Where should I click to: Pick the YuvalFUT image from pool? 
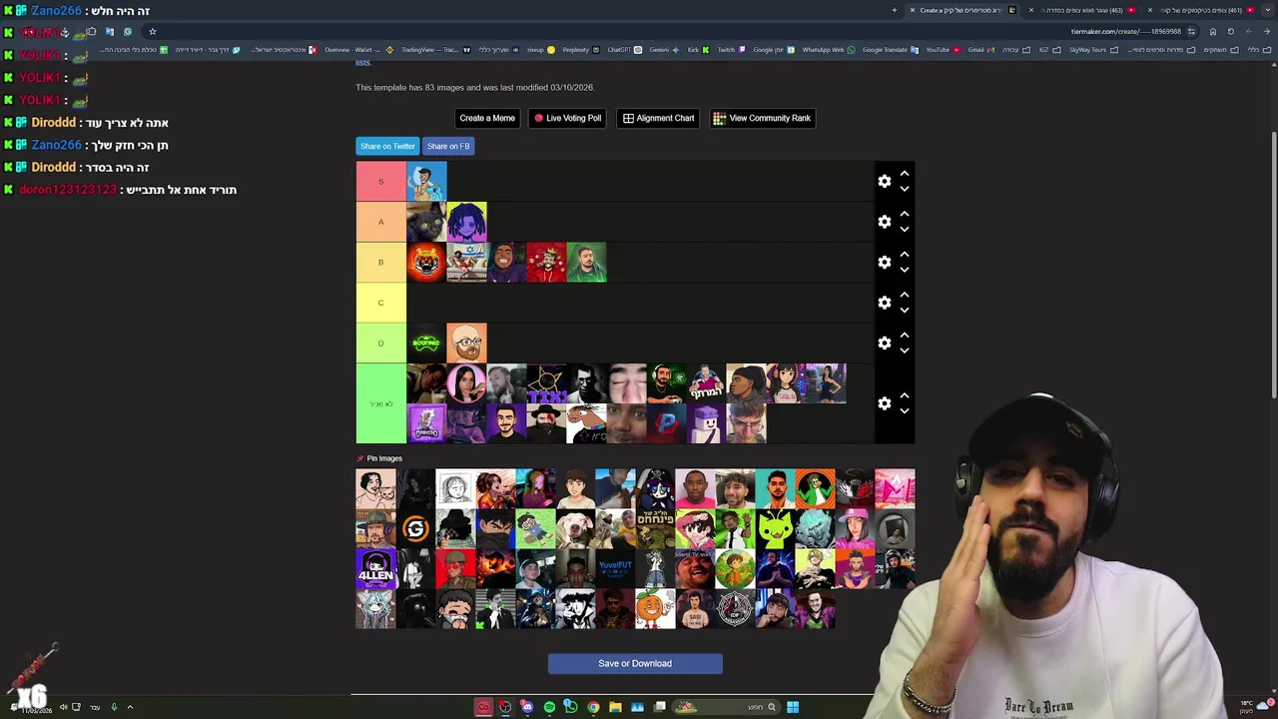(615, 569)
